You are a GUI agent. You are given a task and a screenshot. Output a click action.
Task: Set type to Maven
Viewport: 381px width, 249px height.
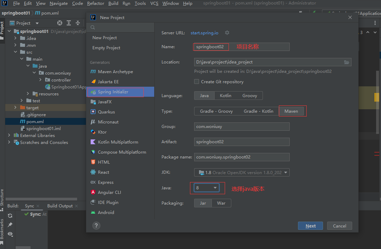click(x=291, y=111)
